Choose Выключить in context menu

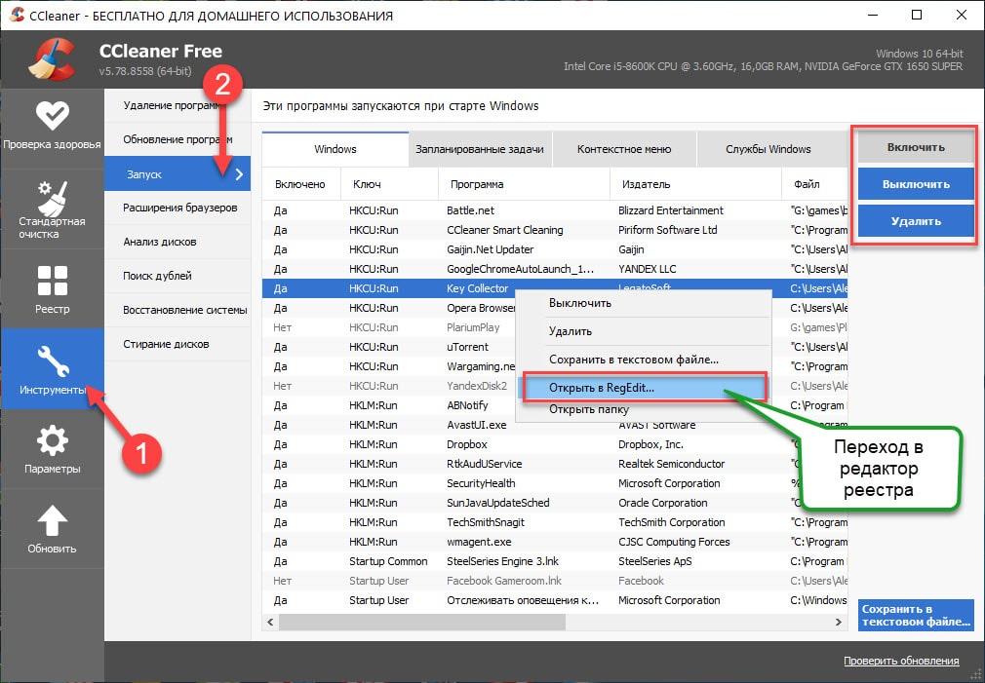pyautogui.click(x=644, y=303)
